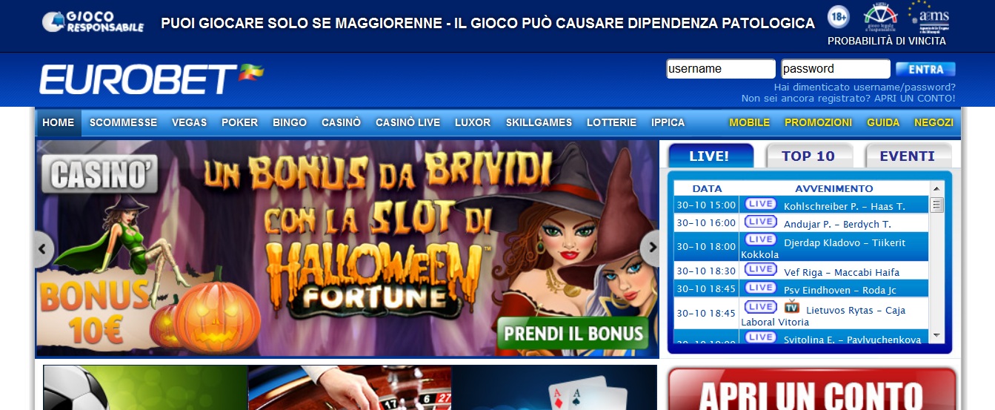Advance banner with right arrow
The height and width of the screenshot is (410, 995).
coord(650,248)
